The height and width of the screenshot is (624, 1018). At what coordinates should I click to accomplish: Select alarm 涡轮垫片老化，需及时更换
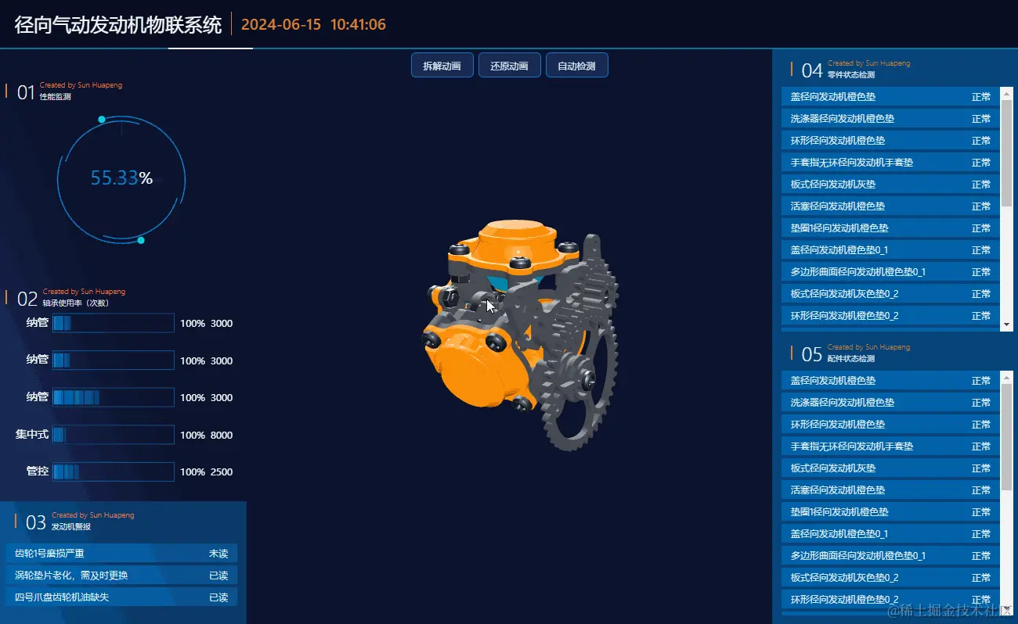[121, 576]
